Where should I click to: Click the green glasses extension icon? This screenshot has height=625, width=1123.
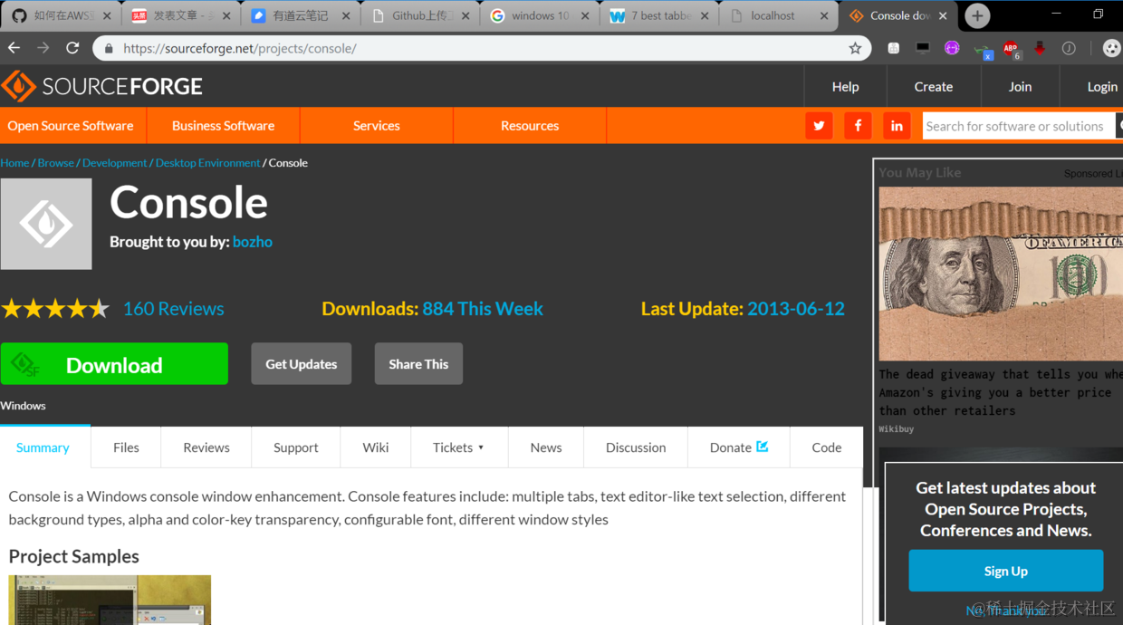coord(983,50)
